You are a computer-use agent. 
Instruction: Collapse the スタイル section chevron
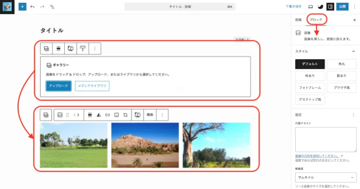point(353,51)
